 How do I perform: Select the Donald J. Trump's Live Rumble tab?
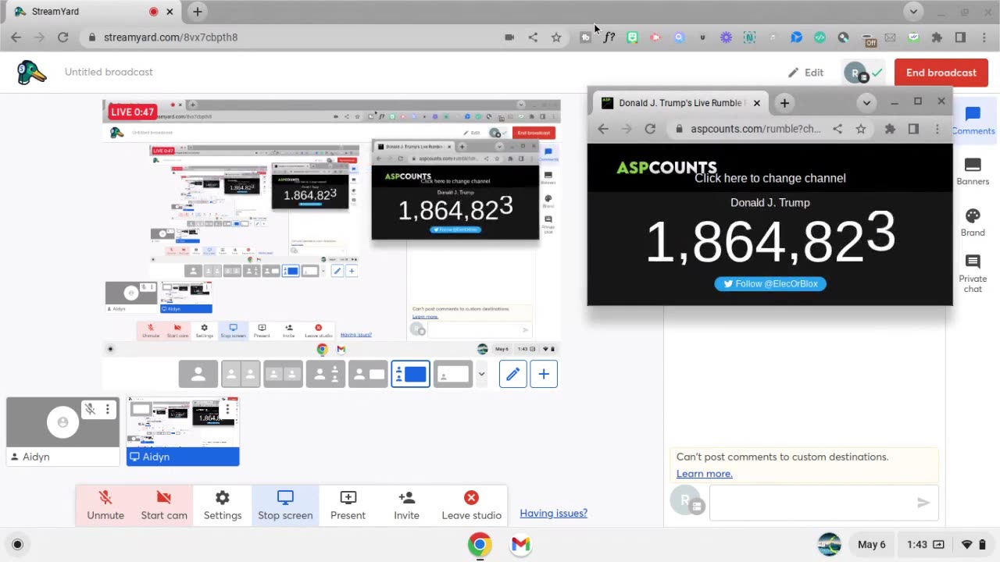[680, 103]
